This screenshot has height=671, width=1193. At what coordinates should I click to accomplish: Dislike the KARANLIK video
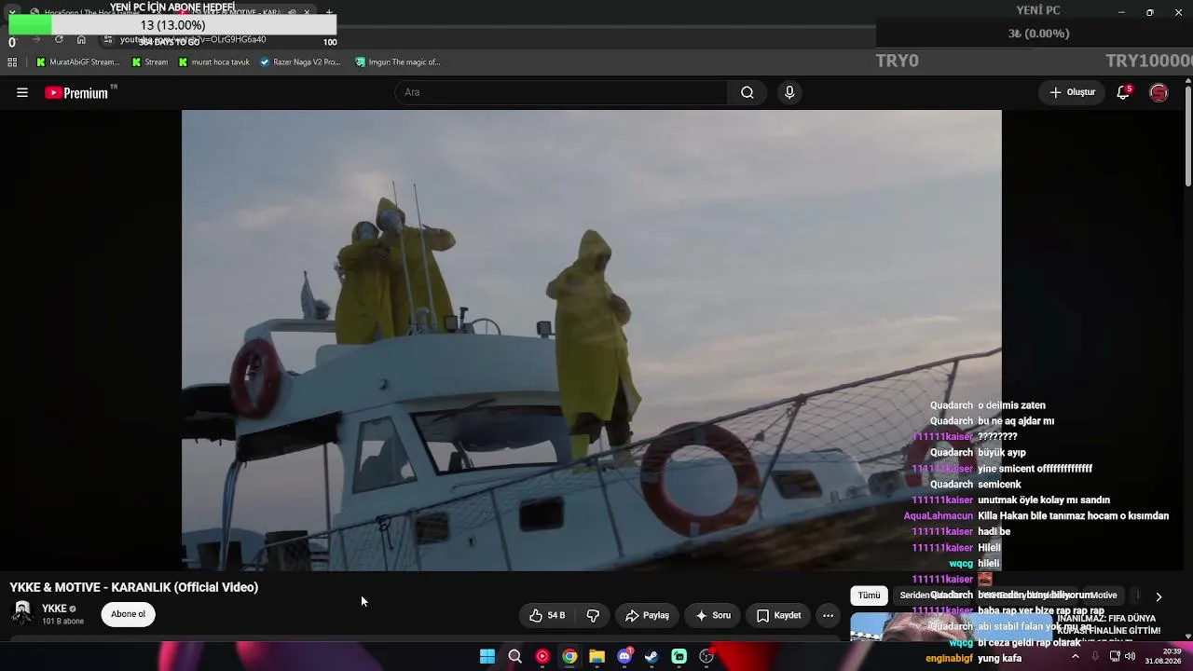point(593,615)
